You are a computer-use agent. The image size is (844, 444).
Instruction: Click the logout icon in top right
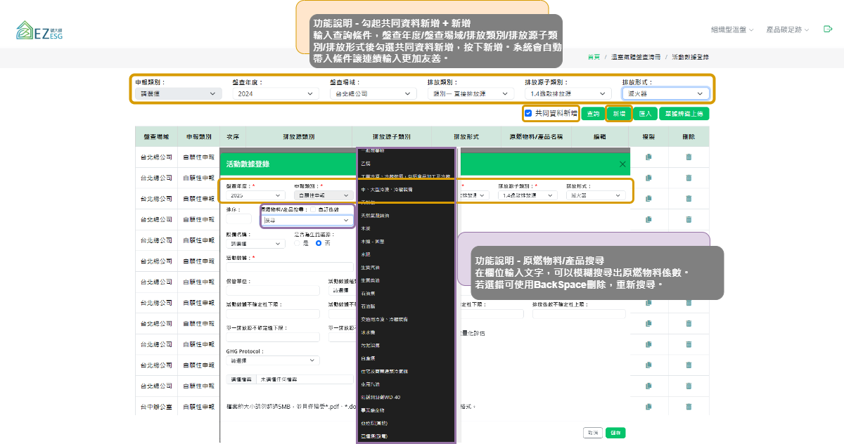[828, 30]
